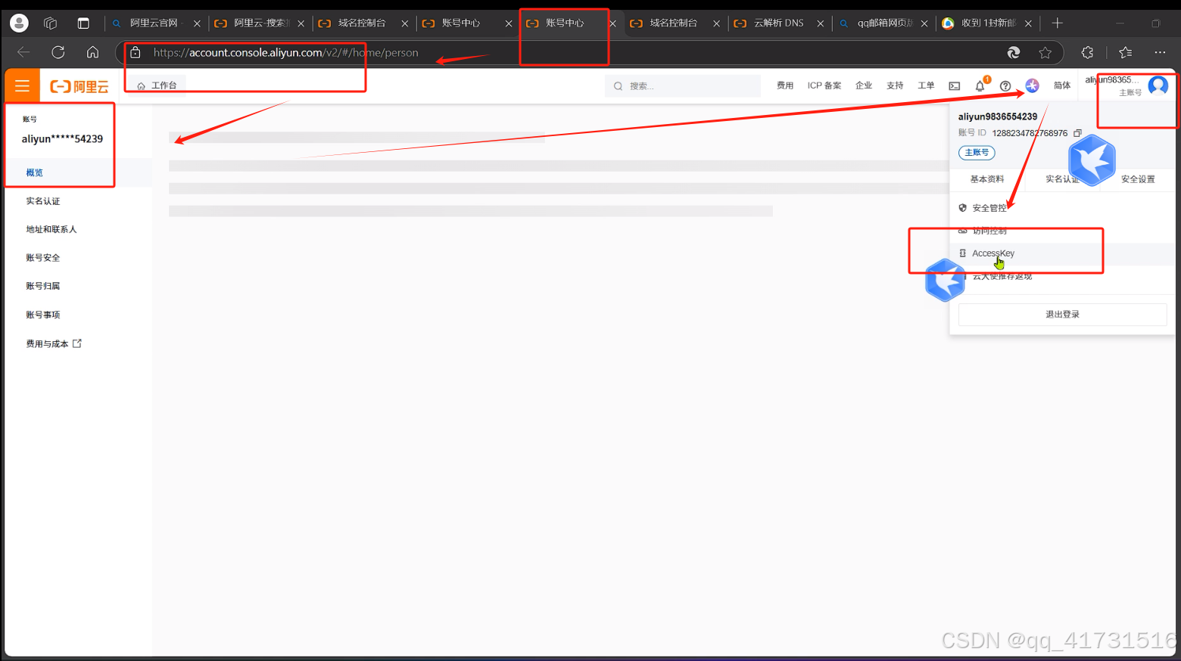Refresh the current page

pos(58,52)
